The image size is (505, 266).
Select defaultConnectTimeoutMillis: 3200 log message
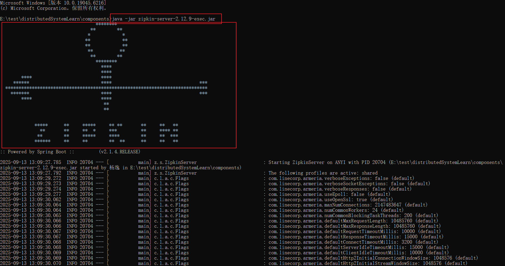[x=353, y=242]
